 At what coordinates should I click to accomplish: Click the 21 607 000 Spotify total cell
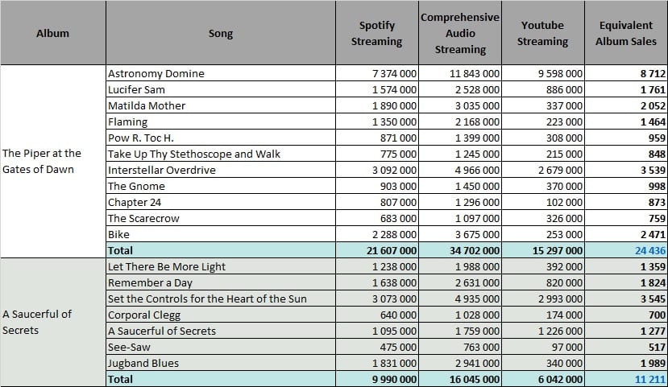(x=377, y=250)
